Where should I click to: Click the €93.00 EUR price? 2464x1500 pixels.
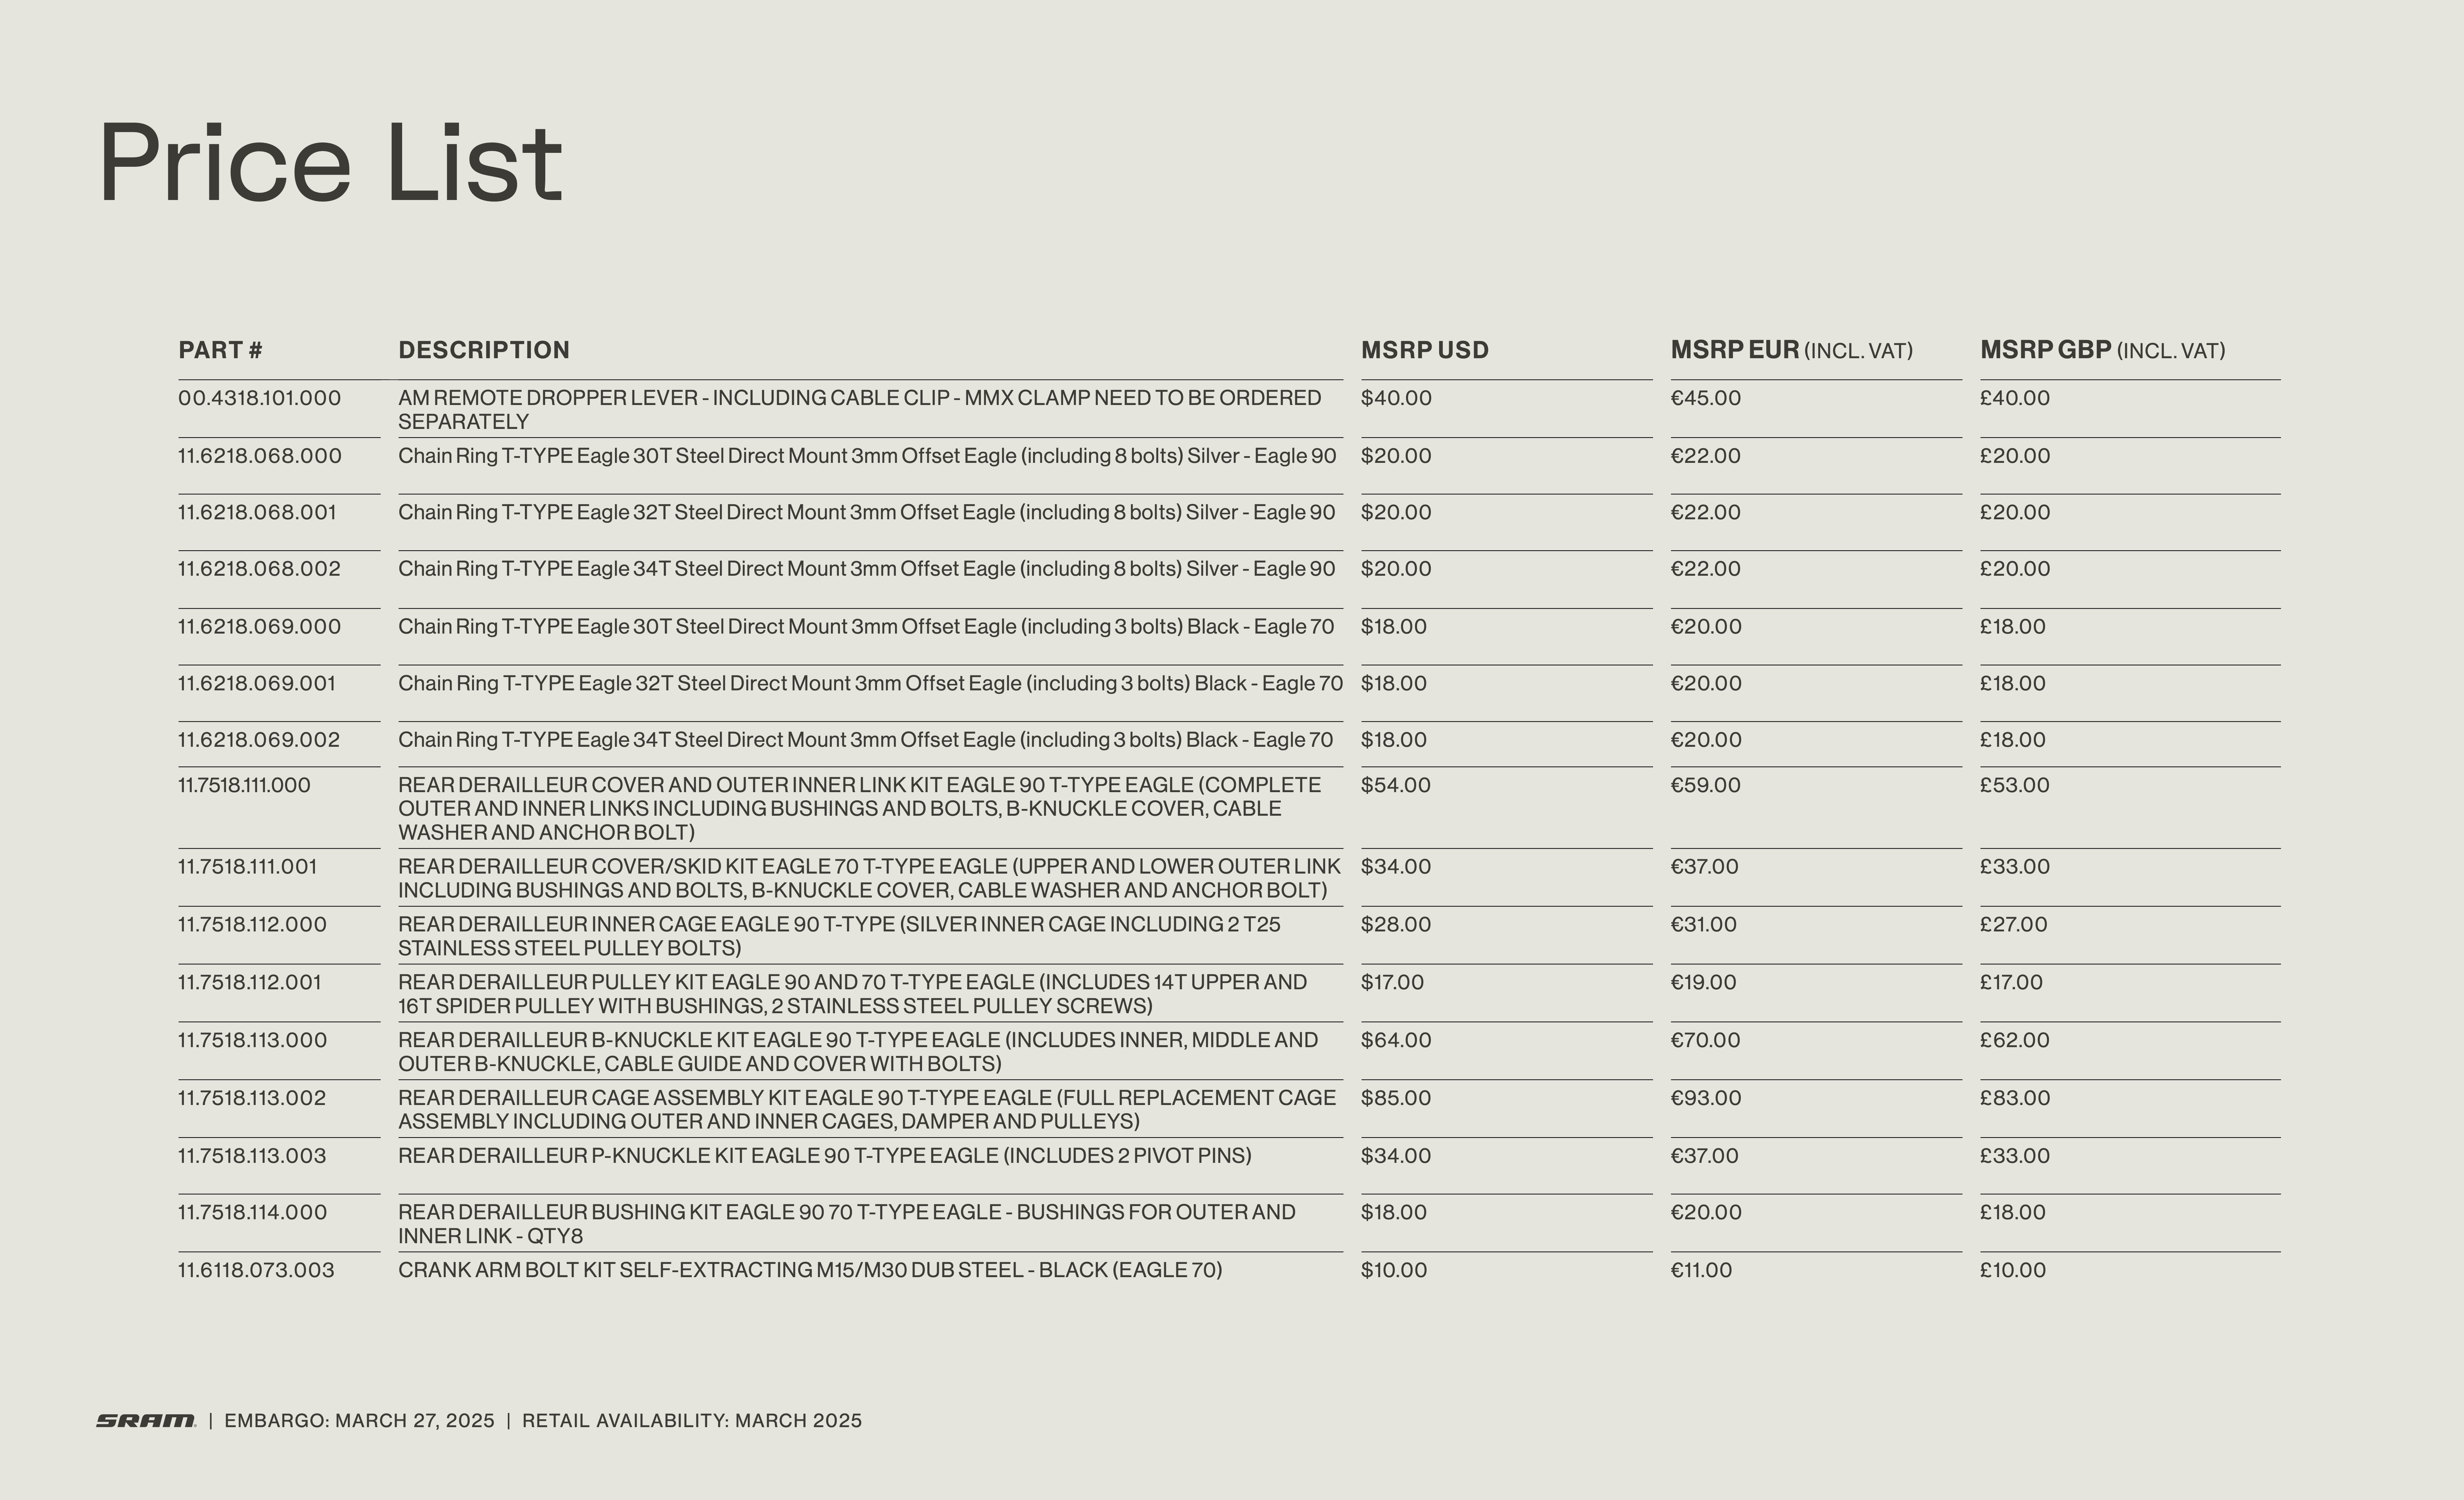pyautogui.click(x=1706, y=1098)
